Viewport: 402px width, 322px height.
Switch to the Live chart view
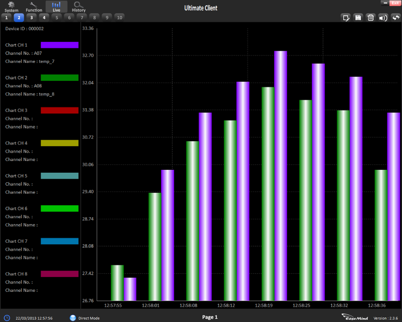[56, 7]
